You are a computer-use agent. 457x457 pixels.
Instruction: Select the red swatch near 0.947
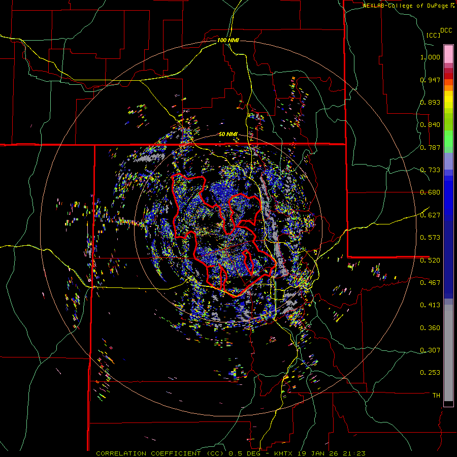tap(448, 76)
